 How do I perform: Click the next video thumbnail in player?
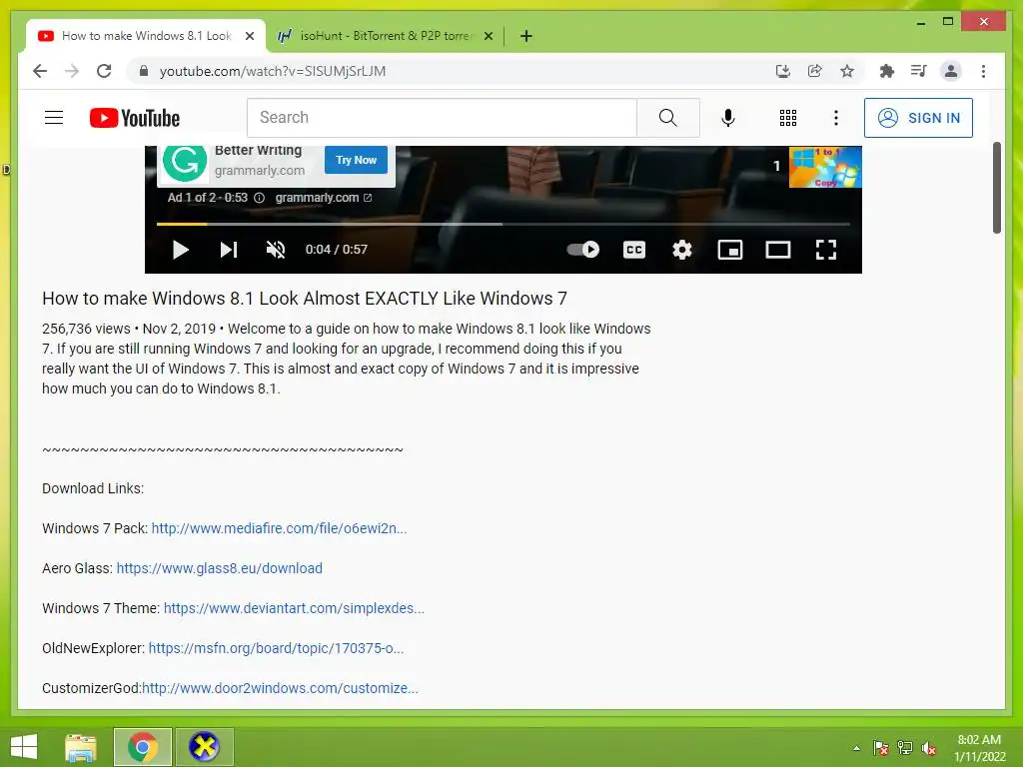coord(825,167)
